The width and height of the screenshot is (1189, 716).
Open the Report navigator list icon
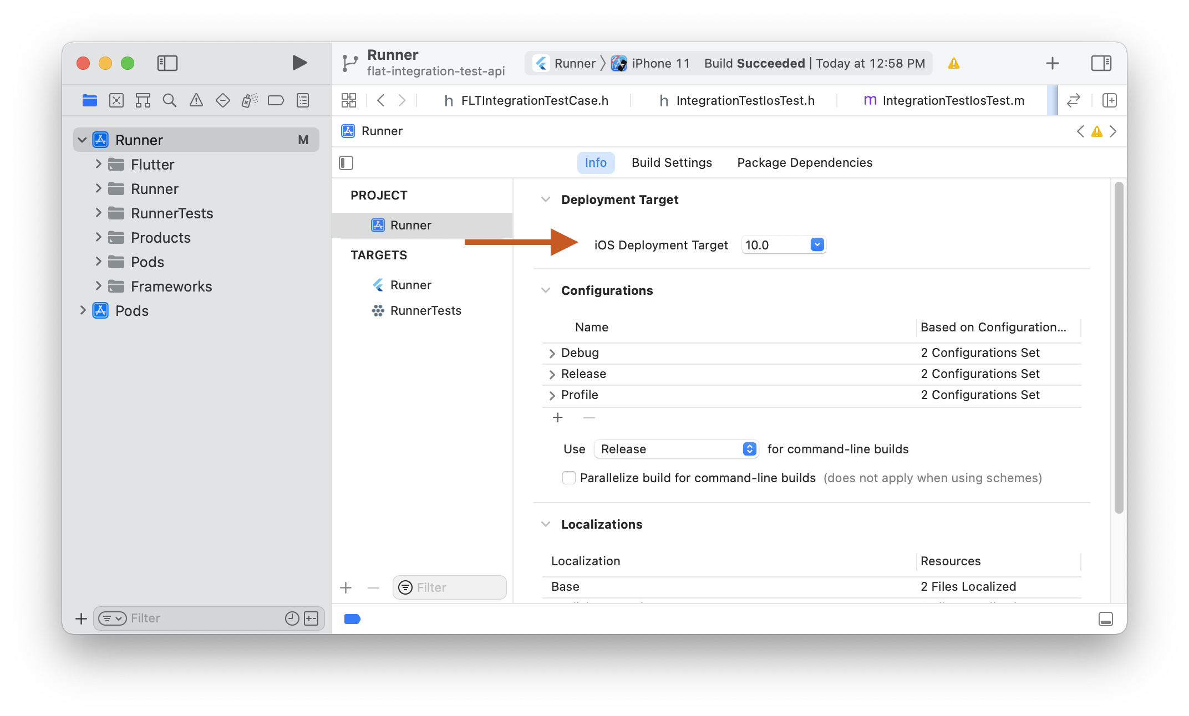302,100
